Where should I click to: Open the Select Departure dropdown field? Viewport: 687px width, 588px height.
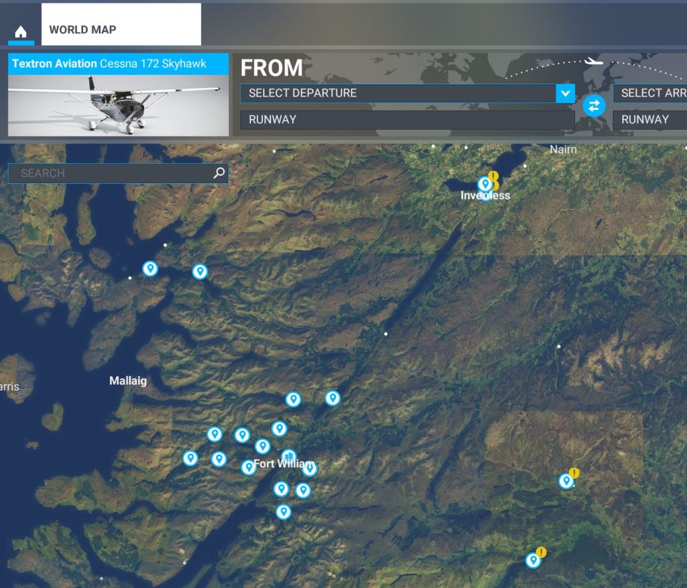[398, 93]
